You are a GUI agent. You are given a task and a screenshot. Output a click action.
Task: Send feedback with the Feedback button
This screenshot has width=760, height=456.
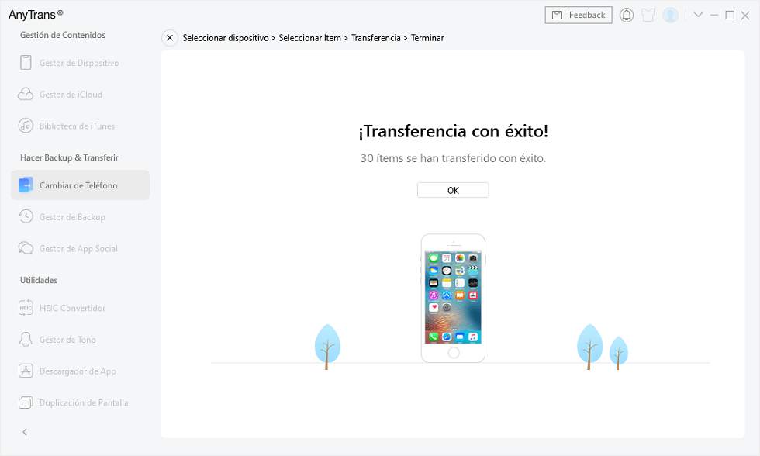point(579,15)
